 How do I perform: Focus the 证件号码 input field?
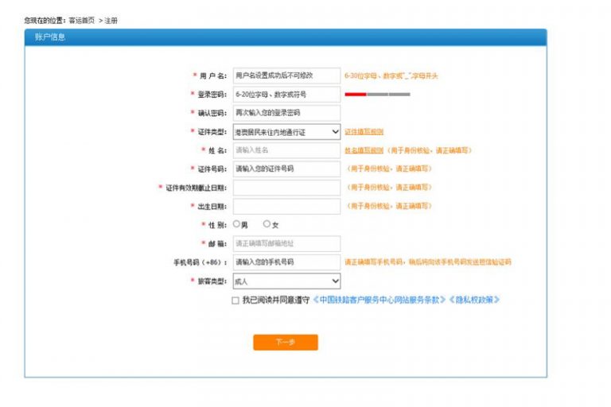click(x=286, y=169)
